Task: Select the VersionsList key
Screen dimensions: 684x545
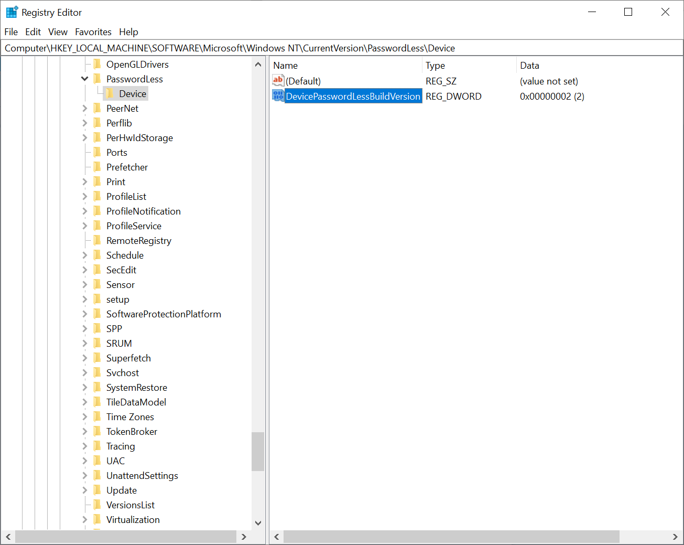Action: (x=131, y=505)
